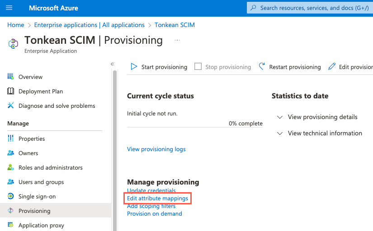Click the 'Statistics to date' heading
The width and height of the screenshot is (373, 231).
(x=300, y=96)
